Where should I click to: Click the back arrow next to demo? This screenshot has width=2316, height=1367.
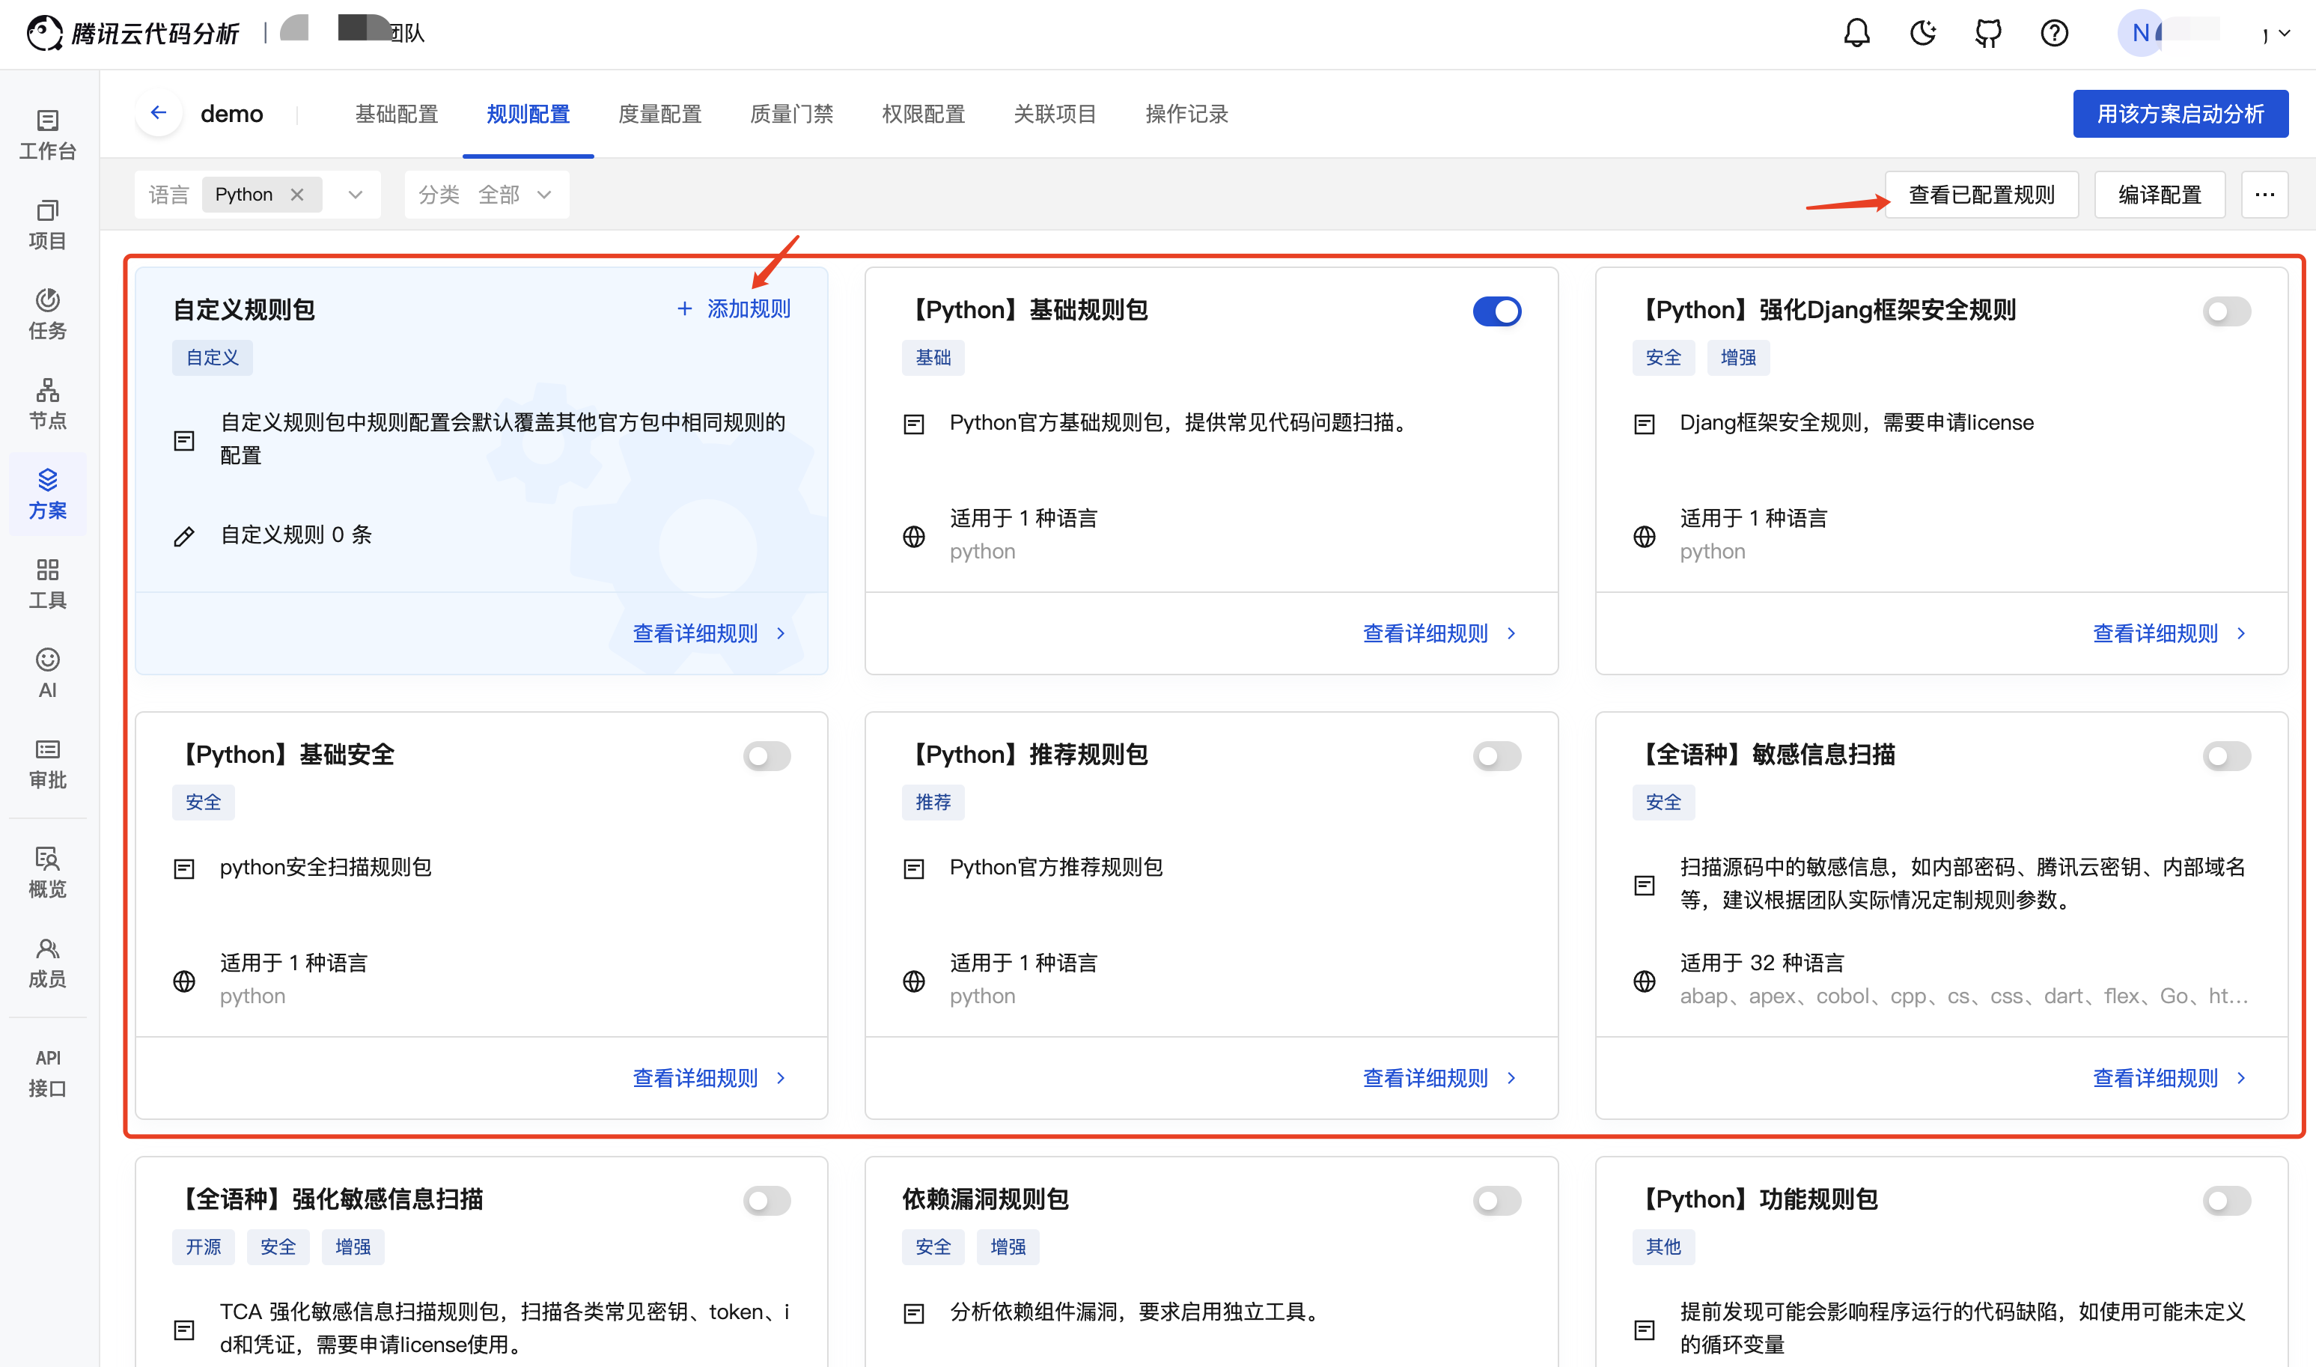point(159,112)
